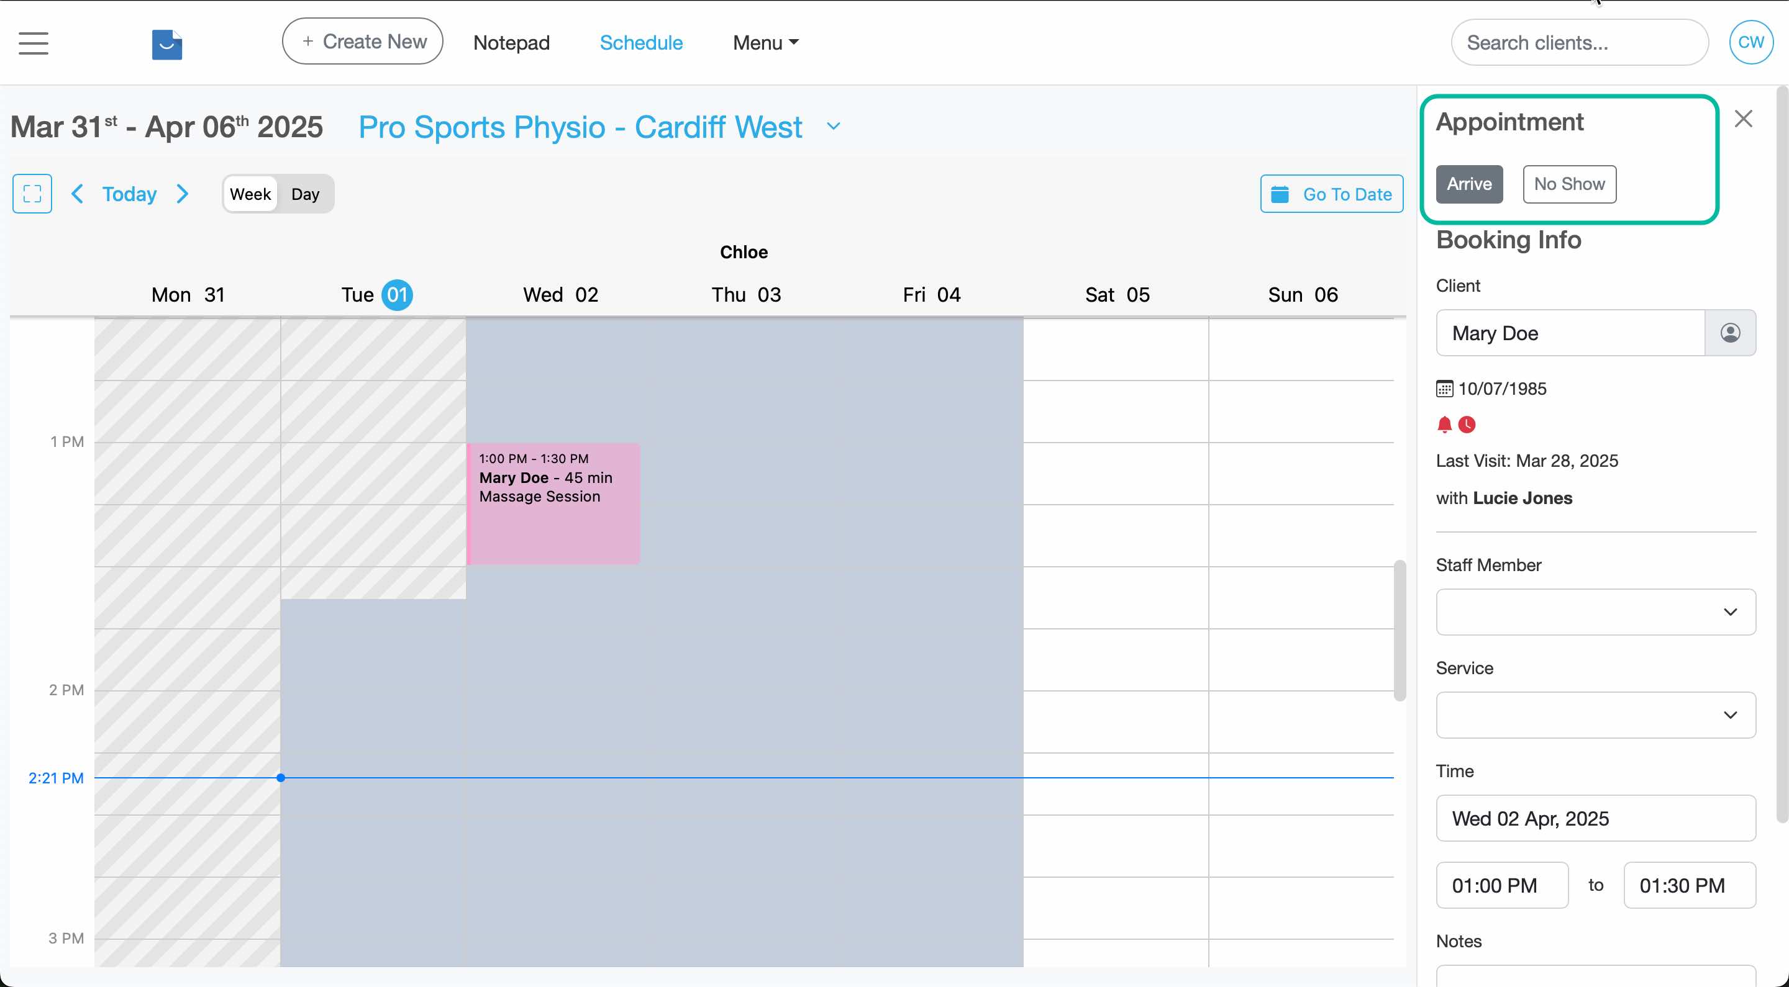
Task: Click the Go To Date button
Action: pyautogui.click(x=1331, y=194)
